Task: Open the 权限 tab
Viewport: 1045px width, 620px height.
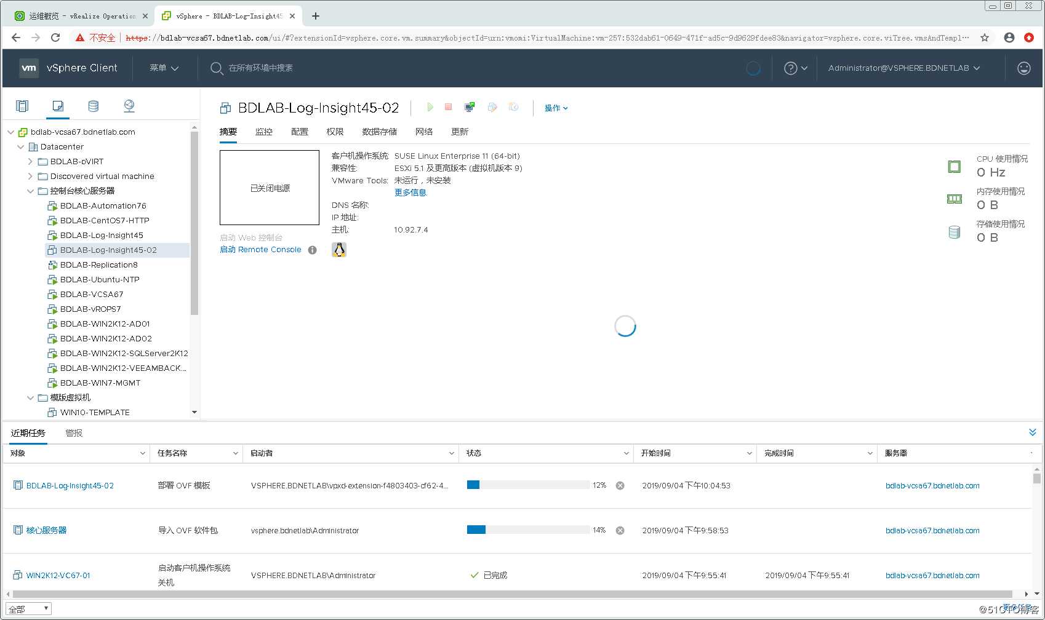Action: click(335, 132)
